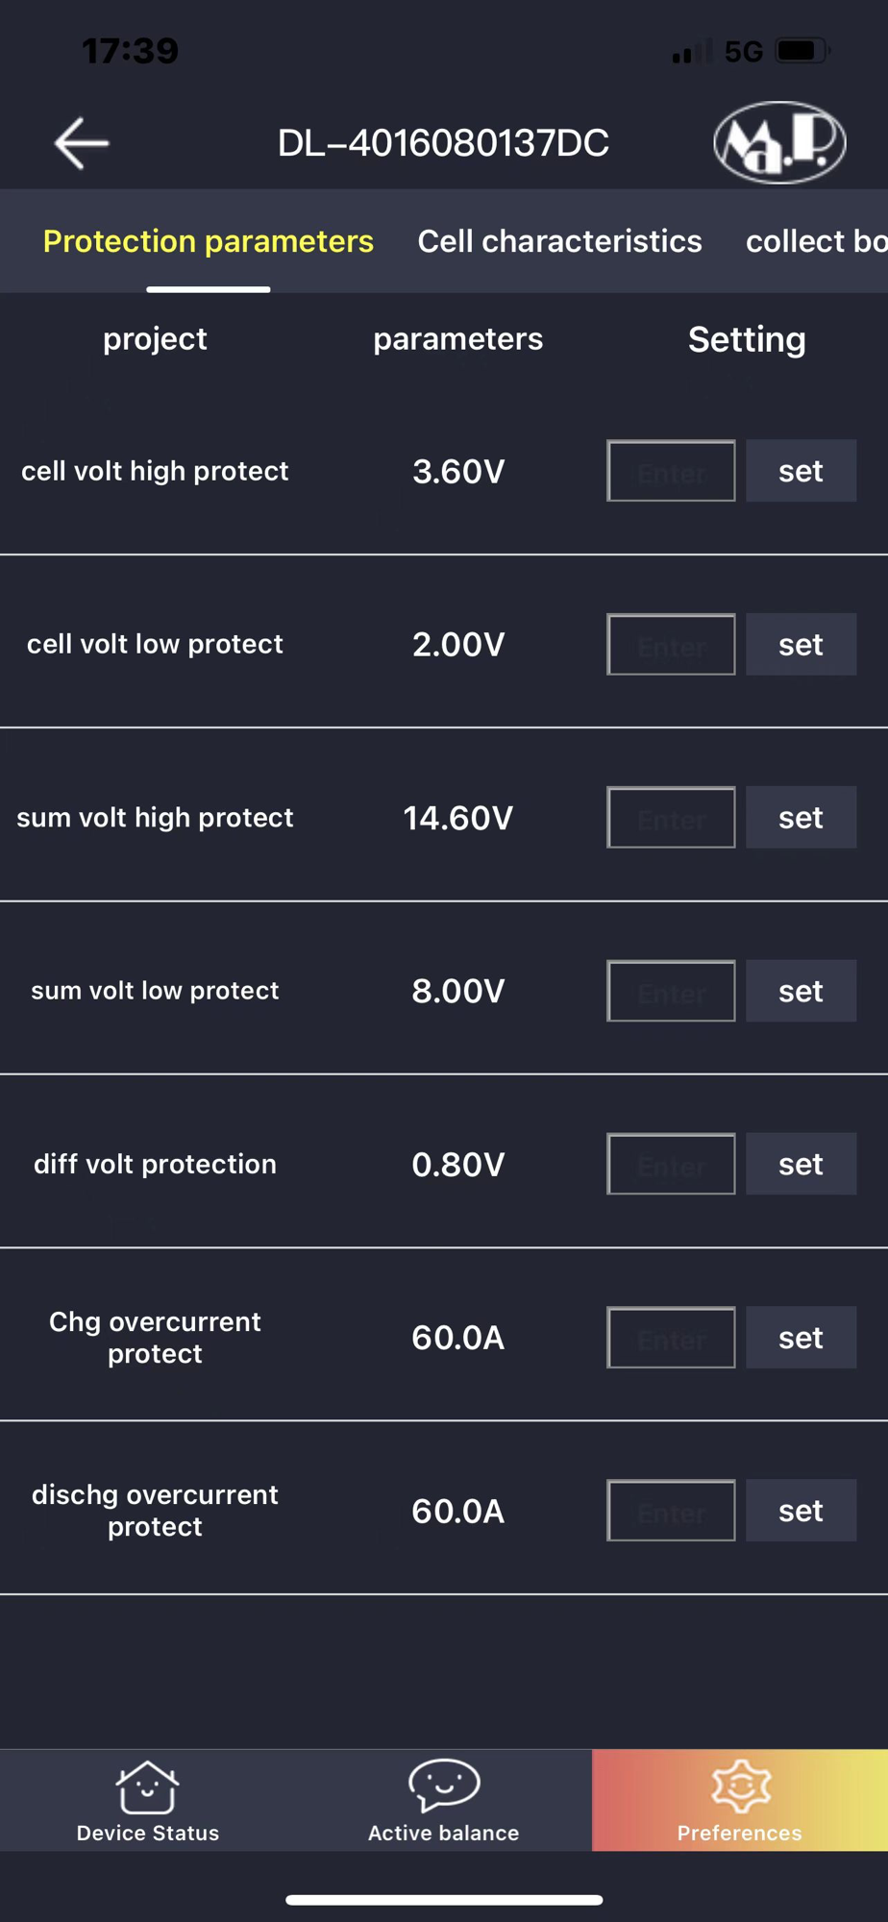Switch to Cell characteristics tab
This screenshot has height=1922, width=888.
tap(559, 241)
